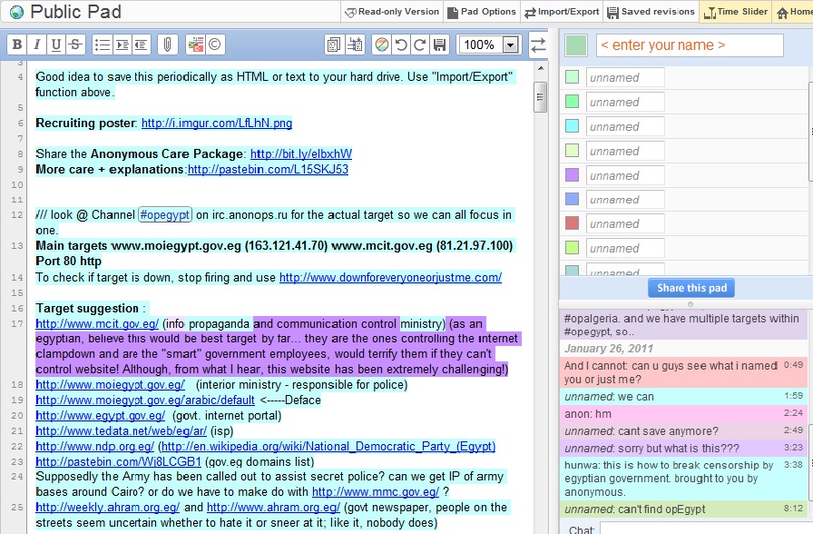This screenshot has height=534, width=813.
Task: Toggle italic formatting
Action: (x=36, y=44)
